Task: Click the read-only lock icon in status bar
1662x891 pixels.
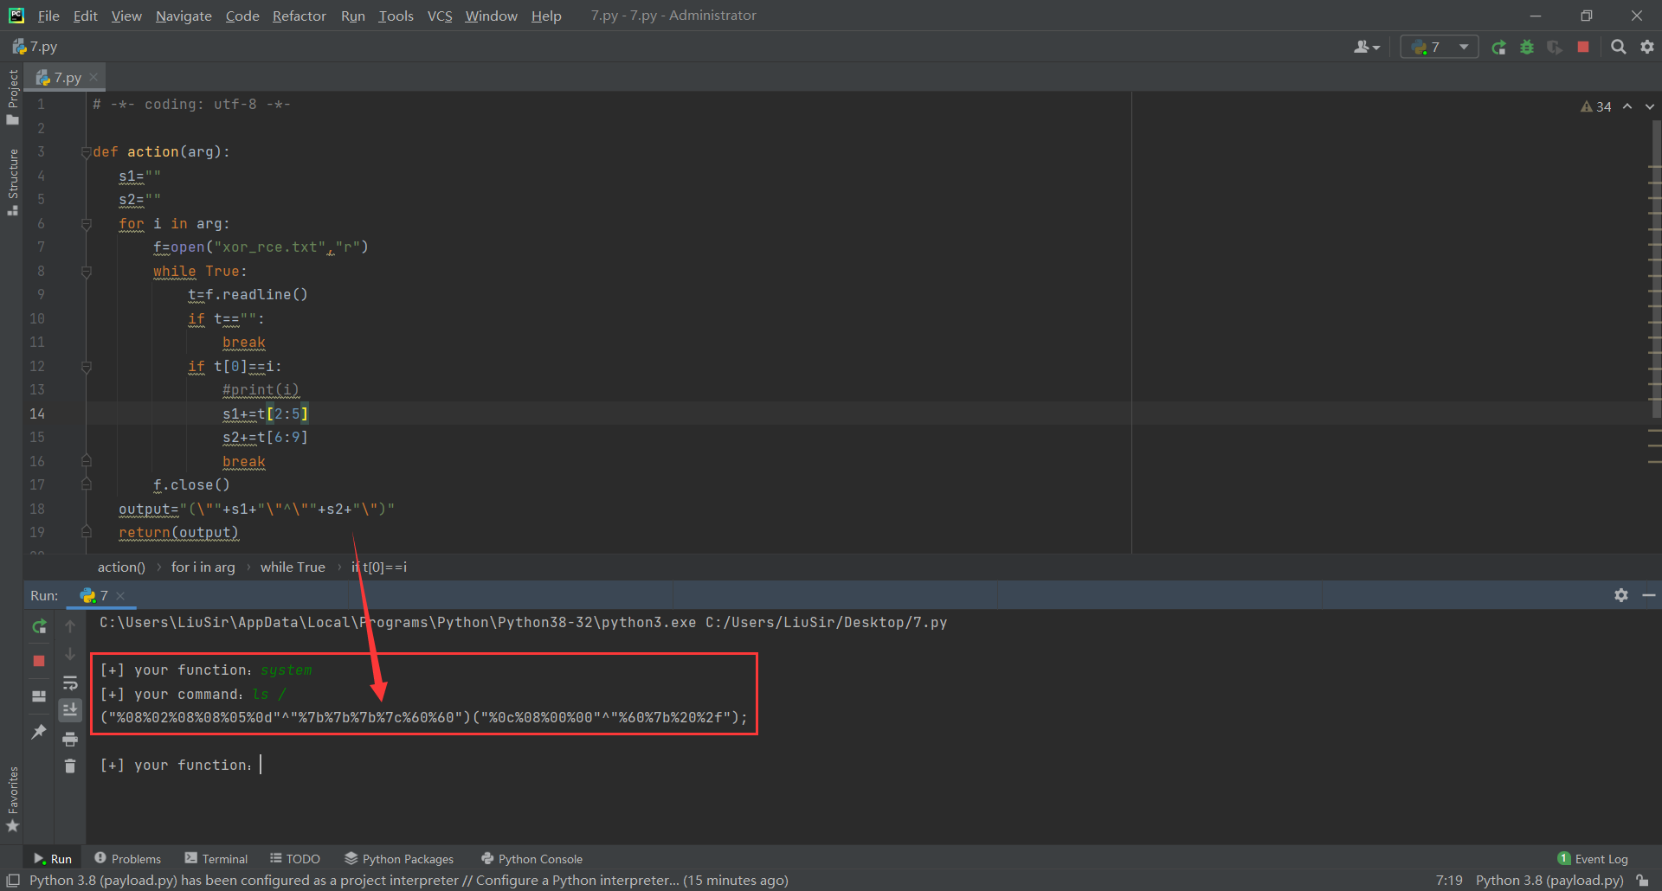Action: (x=1642, y=881)
